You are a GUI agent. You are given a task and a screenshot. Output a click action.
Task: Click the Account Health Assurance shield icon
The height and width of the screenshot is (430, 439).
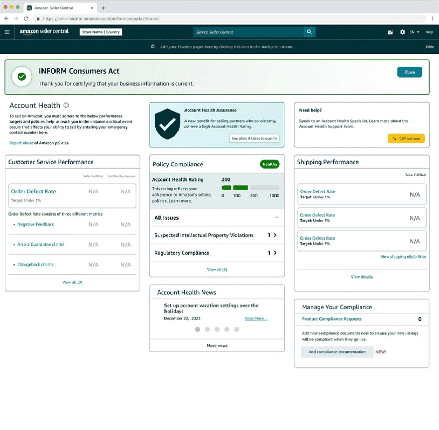167,124
